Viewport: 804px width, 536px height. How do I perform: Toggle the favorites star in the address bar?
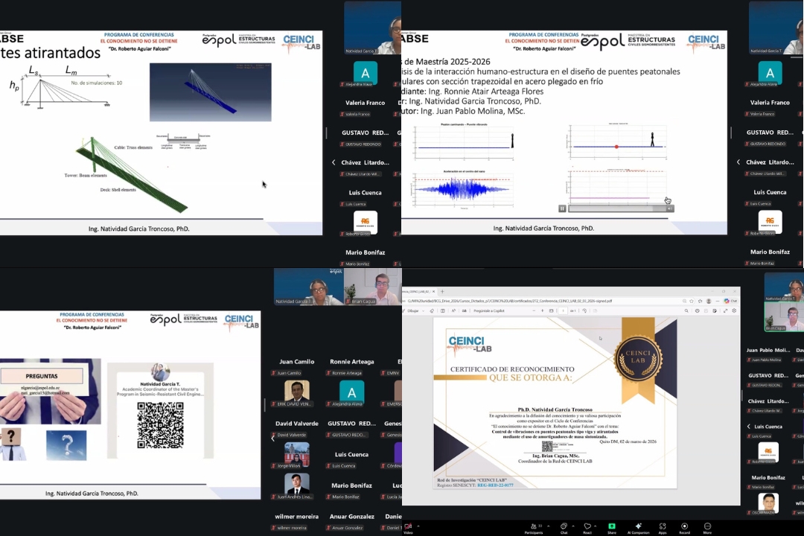coord(690,301)
